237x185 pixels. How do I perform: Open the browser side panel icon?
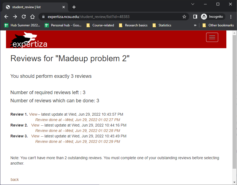(195, 17)
